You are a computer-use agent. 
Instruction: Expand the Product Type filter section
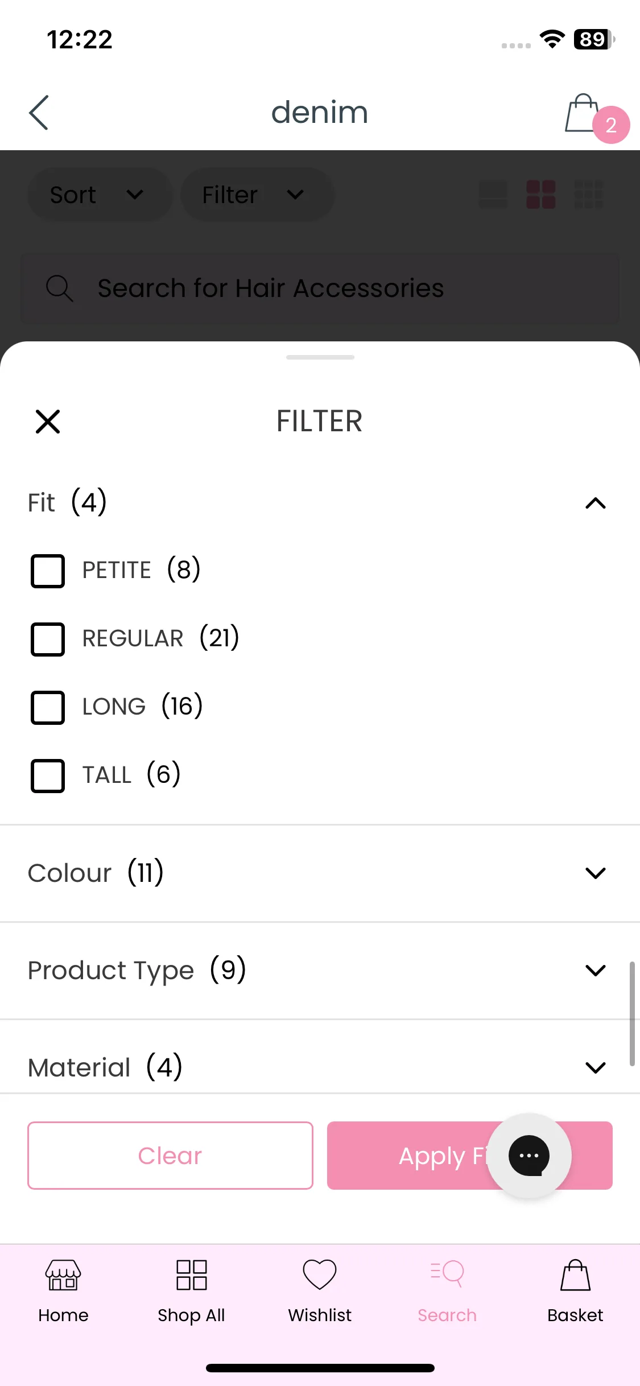[320, 970]
